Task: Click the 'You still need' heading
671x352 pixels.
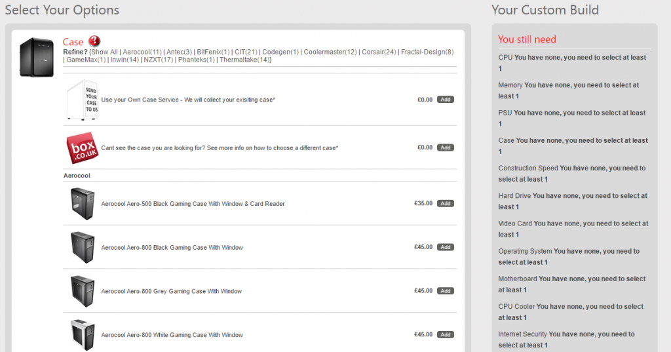Action: coord(527,39)
